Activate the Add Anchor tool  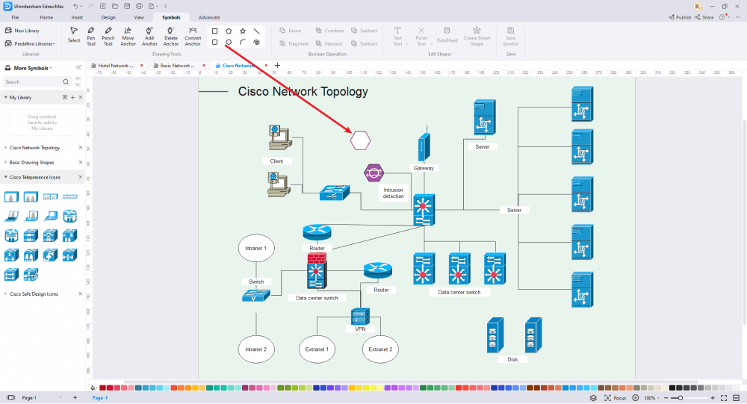click(149, 36)
